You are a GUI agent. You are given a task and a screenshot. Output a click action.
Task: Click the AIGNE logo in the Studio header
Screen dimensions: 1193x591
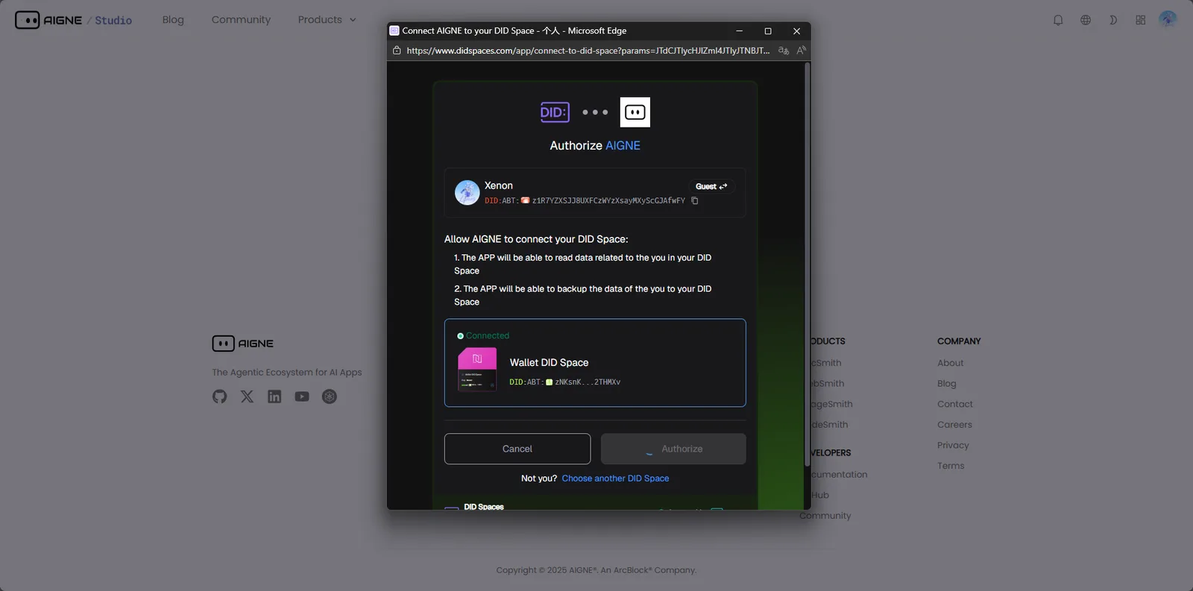[x=48, y=20]
